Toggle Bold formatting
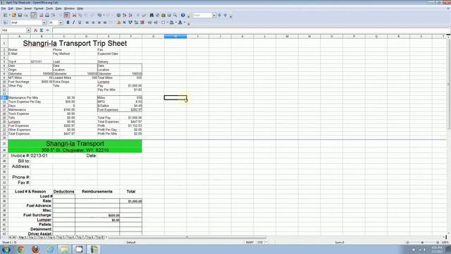This screenshot has height=254, width=451. (x=68, y=23)
